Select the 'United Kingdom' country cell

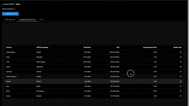(11, 77)
